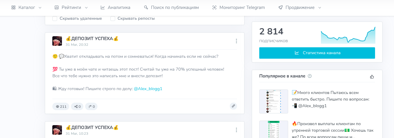The height and width of the screenshot is (138, 394).
Task: Enable the Скрывать удаленные checkbox
Action: (x=55, y=19)
